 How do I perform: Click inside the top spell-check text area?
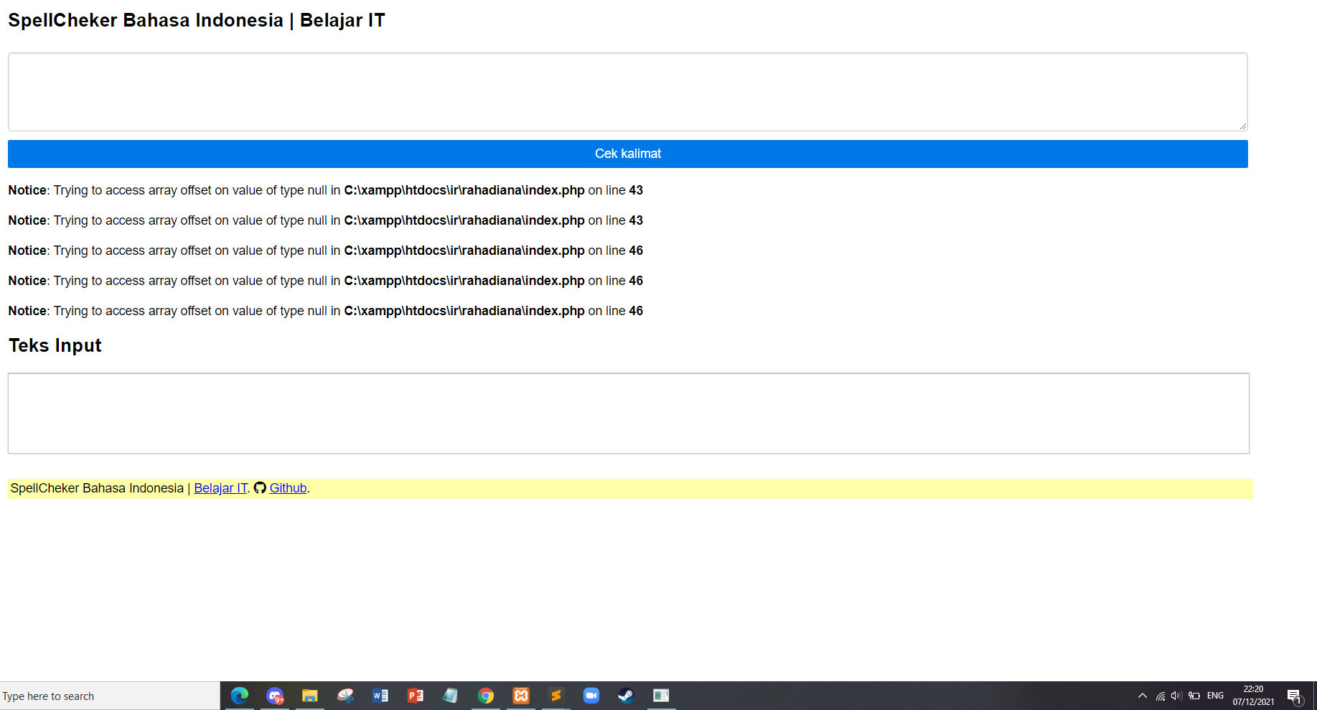(x=627, y=91)
